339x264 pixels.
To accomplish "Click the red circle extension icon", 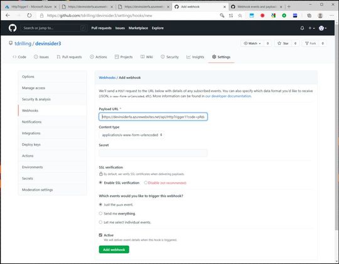I will click(262, 15).
